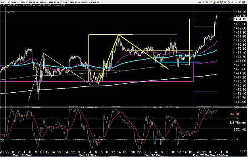Screen dimensions: 248x157
Task: Click the 1473.50 price axis label
Action: point(240,81)
